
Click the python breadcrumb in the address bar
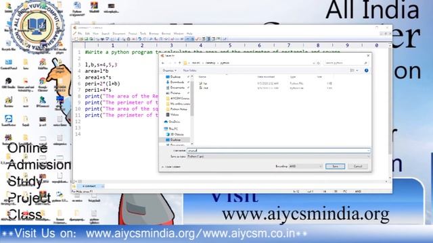pos(225,63)
